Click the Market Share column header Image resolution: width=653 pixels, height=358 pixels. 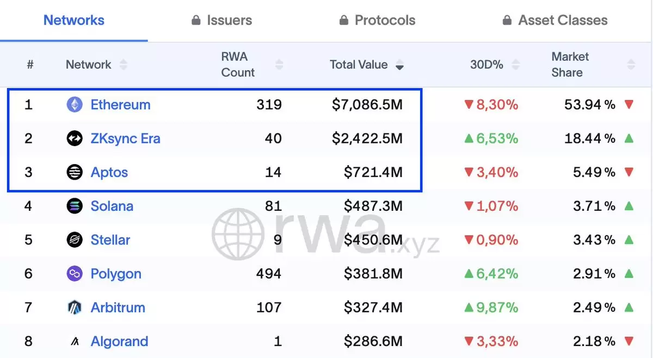point(570,65)
